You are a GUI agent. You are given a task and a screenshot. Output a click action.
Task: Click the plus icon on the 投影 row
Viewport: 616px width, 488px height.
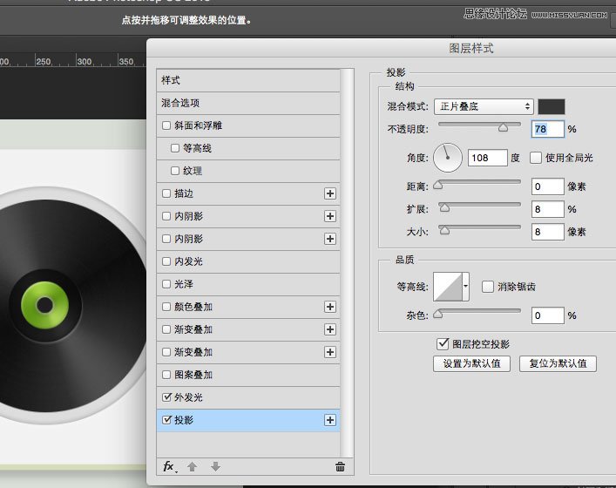(x=330, y=420)
